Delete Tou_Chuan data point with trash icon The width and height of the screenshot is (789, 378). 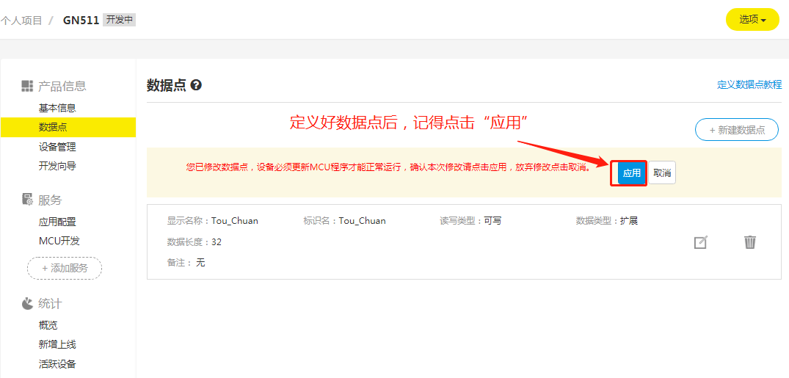749,241
